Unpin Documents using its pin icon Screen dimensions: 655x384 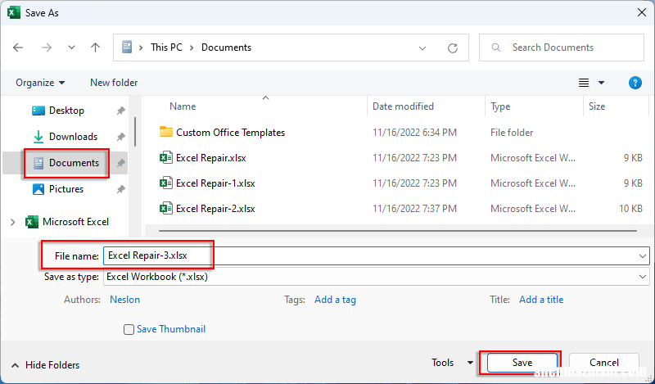click(x=120, y=163)
